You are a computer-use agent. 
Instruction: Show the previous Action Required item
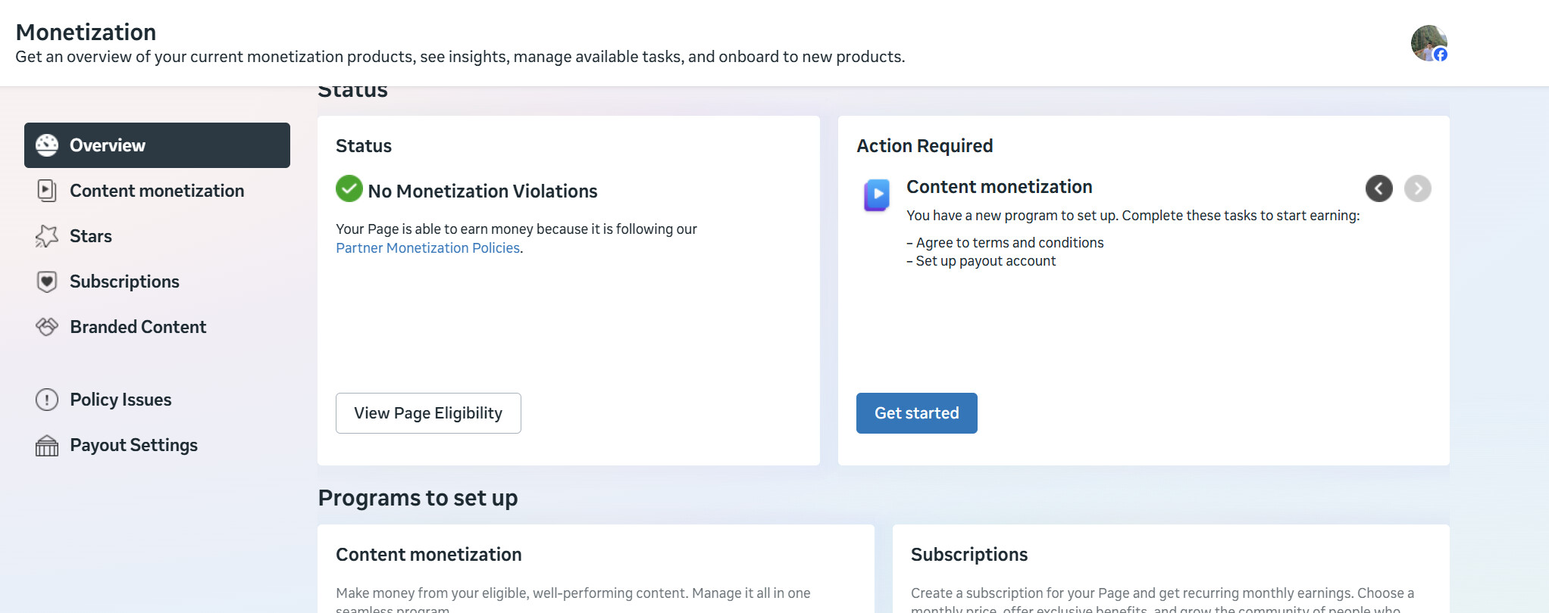[1378, 188]
